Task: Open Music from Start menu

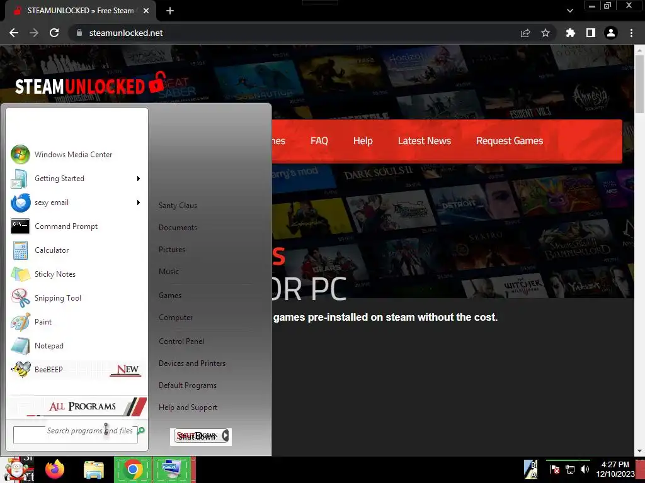Action: point(169,272)
